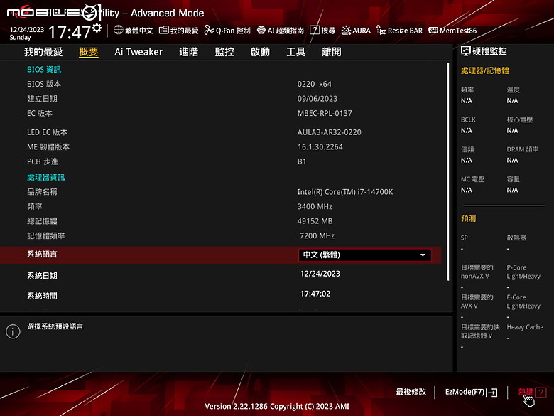
Task: Click the 硬體監控 monitor icon
Action: click(466, 51)
